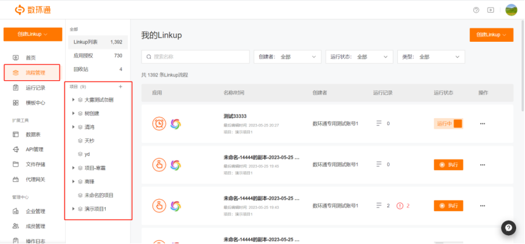Click alarm clock trigger icon of 测试33333

click(159, 123)
